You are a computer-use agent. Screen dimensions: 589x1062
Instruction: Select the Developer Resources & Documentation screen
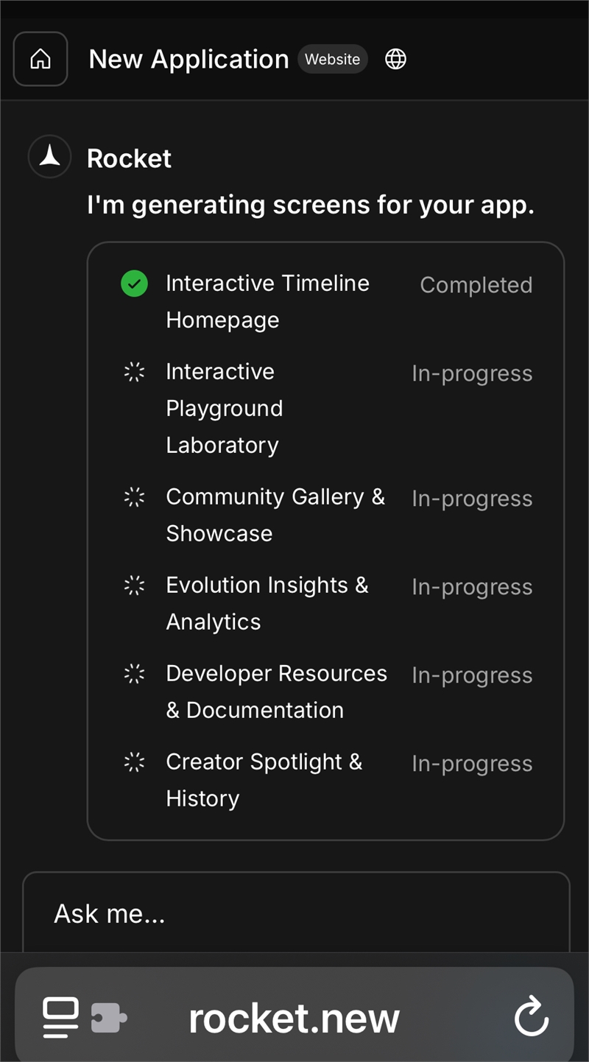click(x=276, y=692)
